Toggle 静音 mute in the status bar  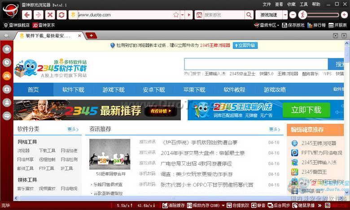tap(258, 206)
